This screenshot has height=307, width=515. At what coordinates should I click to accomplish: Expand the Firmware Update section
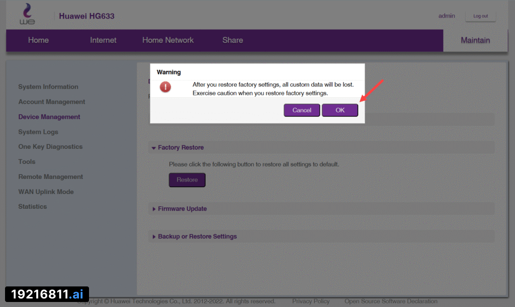(x=182, y=209)
